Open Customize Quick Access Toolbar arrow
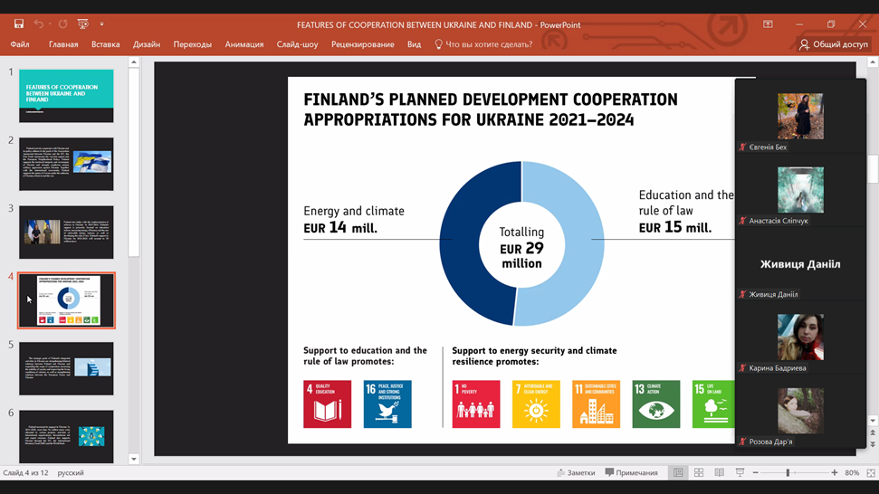 [x=101, y=24]
